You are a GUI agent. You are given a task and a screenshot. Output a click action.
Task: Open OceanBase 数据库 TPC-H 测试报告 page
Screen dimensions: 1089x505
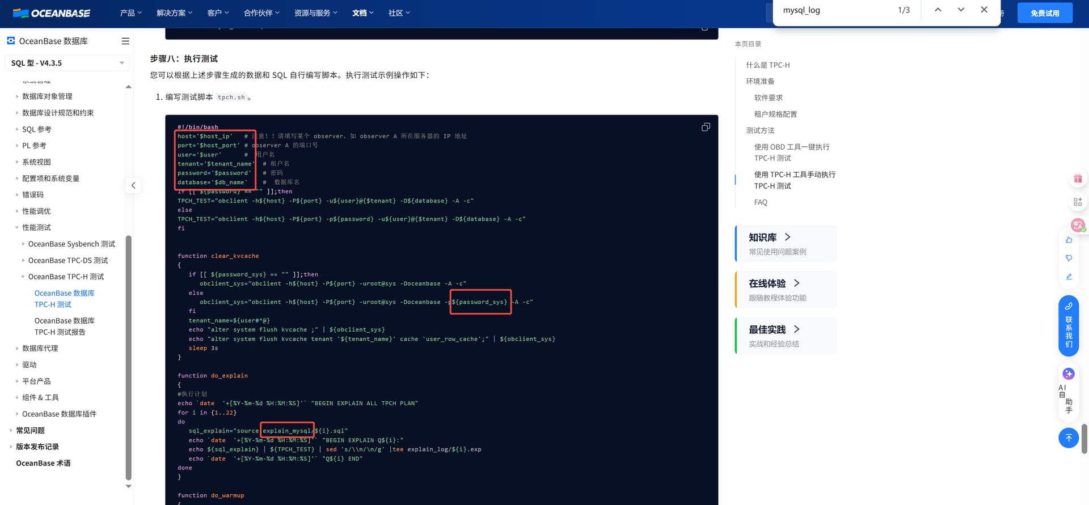(65, 326)
